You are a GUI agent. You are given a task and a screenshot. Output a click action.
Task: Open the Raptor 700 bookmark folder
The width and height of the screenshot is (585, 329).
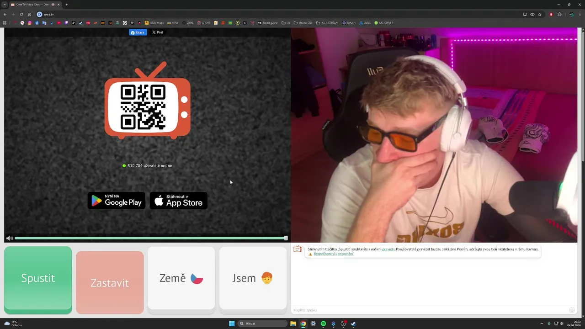point(303,23)
